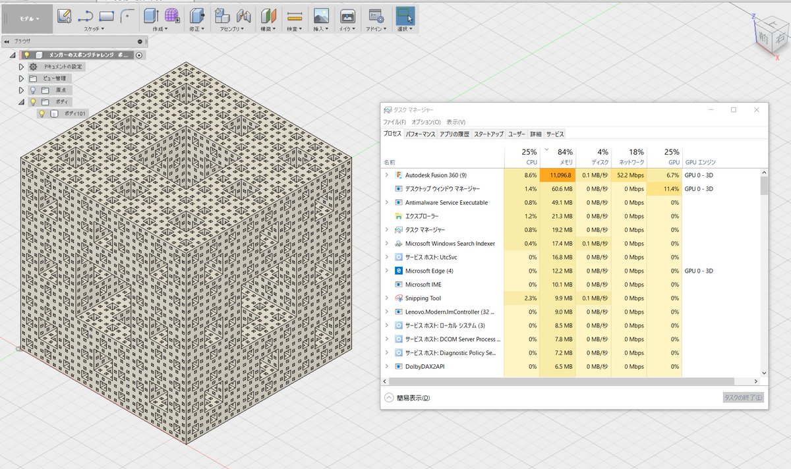The width and height of the screenshot is (791, 469).
Task: Activate the root component radio button
Action: (139, 55)
